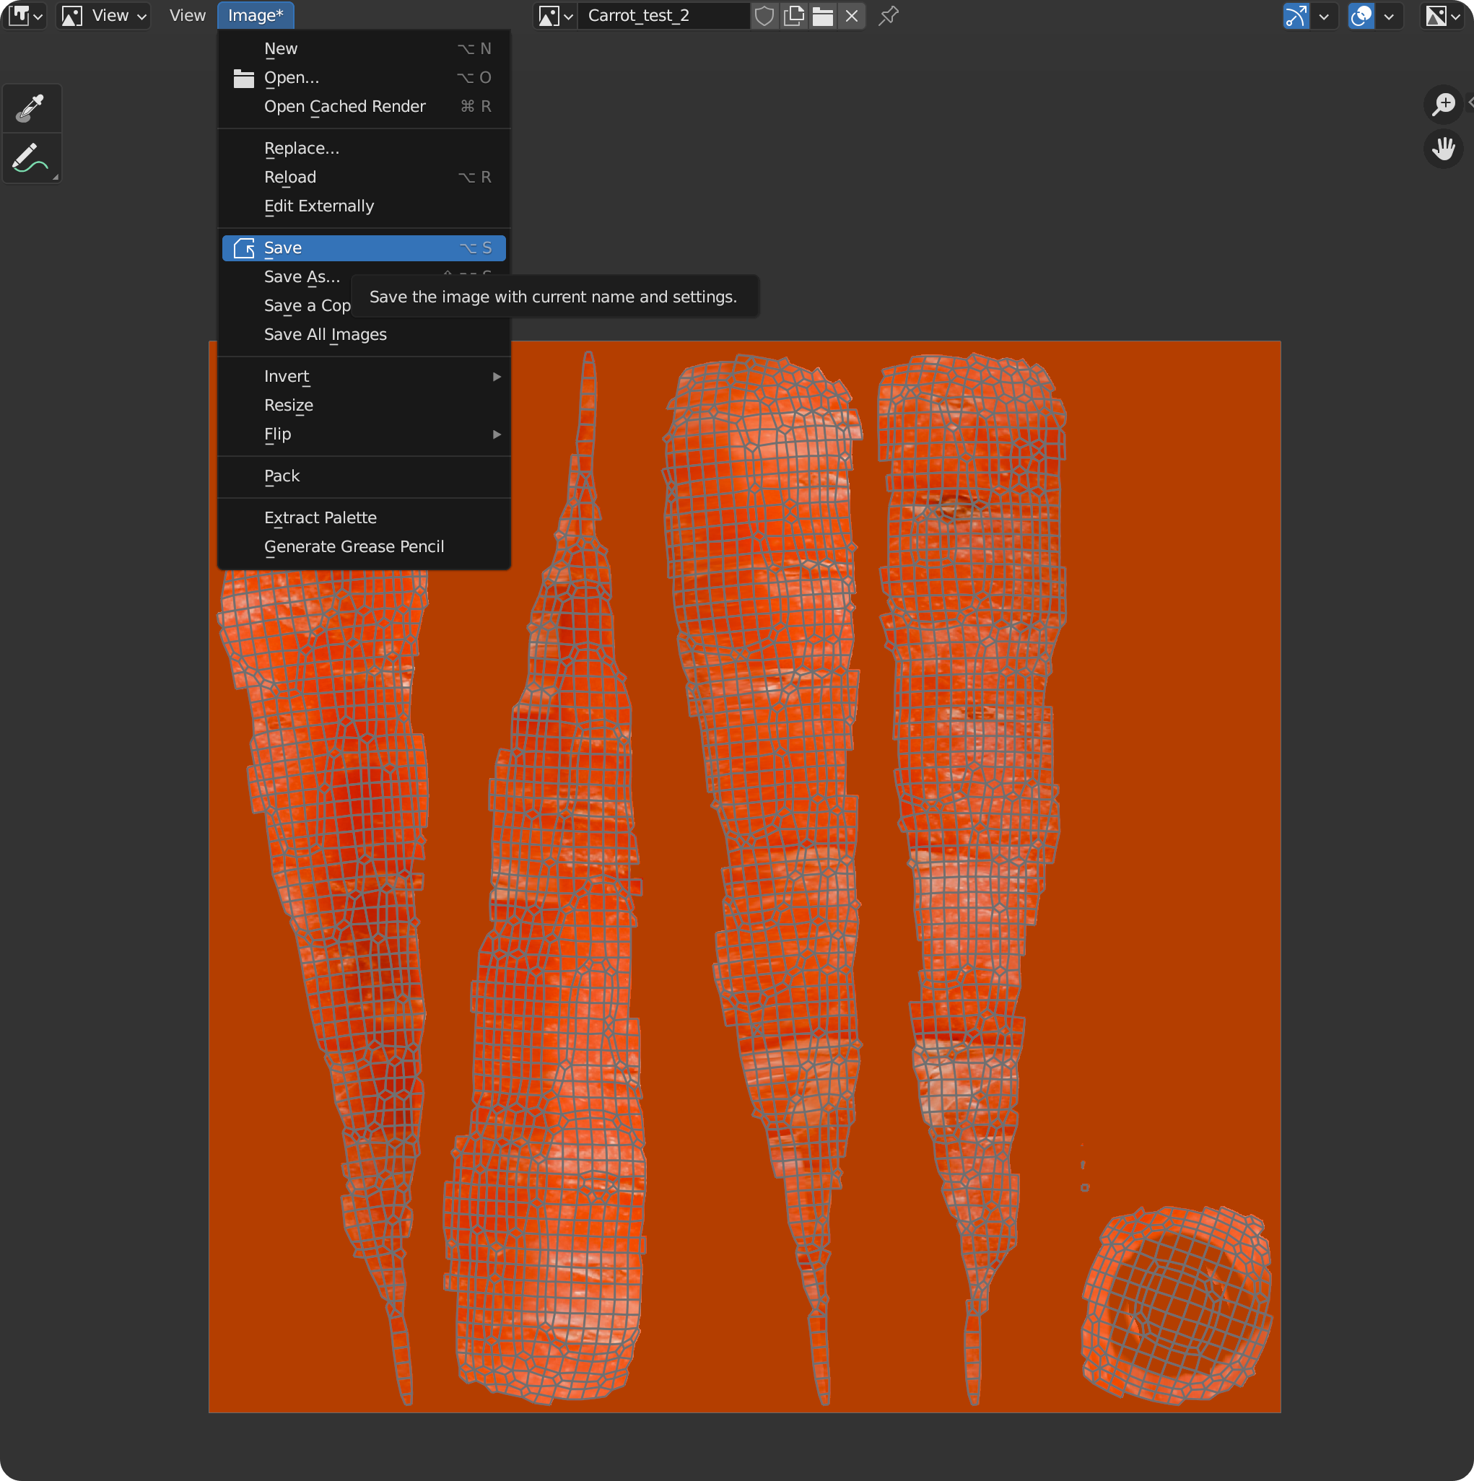Screen dimensions: 1474x1481
Task: Toggle the image pin icon
Action: point(888,15)
